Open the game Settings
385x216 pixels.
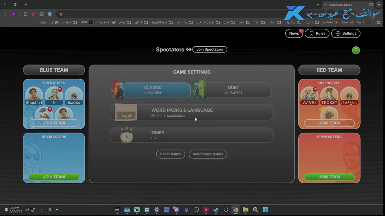[x=346, y=33]
